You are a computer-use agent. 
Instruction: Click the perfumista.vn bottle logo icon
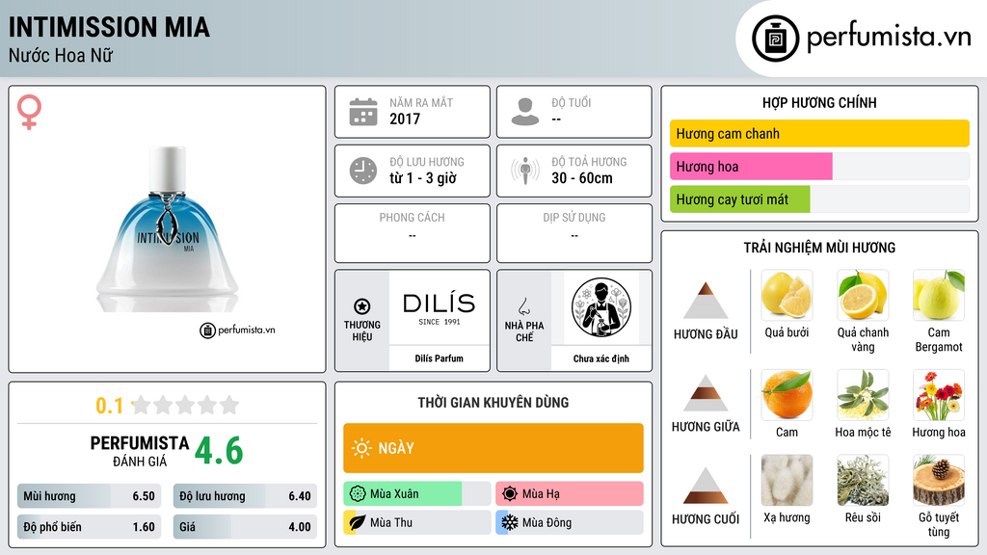[775, 39]
